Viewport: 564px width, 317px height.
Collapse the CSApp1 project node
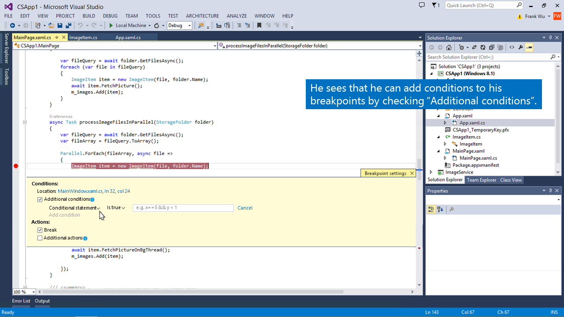click(432, 74)
